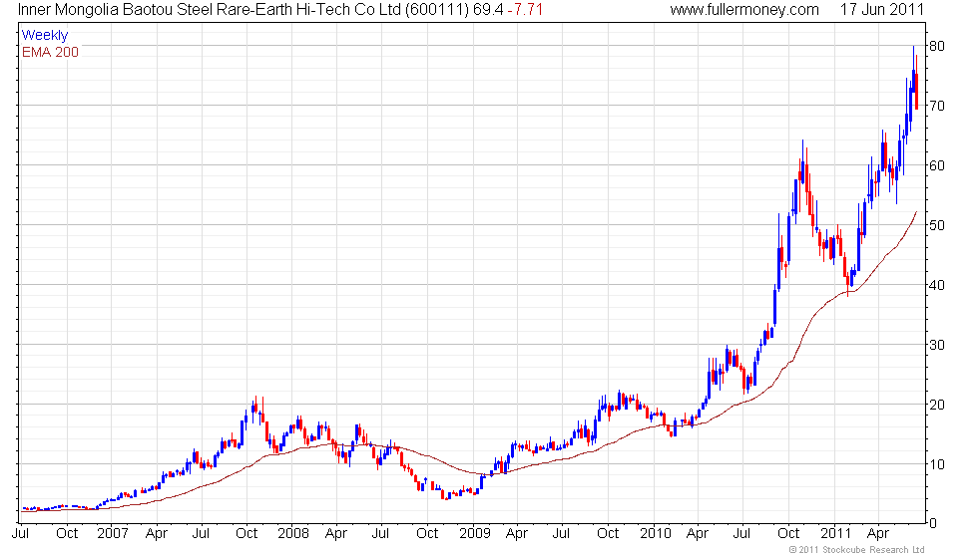Image resolution: width=978 pixels, height=558 pixels.
Task: Select the EMA 200 legend label
Action: point(50,52)
